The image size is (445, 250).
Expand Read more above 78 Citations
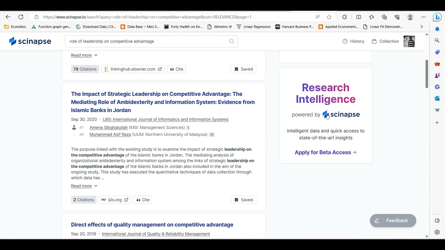pos(84,55)
